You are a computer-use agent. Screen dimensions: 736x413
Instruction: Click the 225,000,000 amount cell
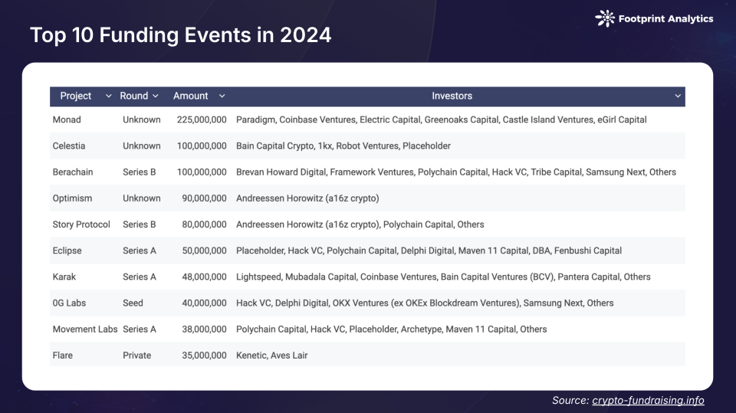click(x=202, y=120)
